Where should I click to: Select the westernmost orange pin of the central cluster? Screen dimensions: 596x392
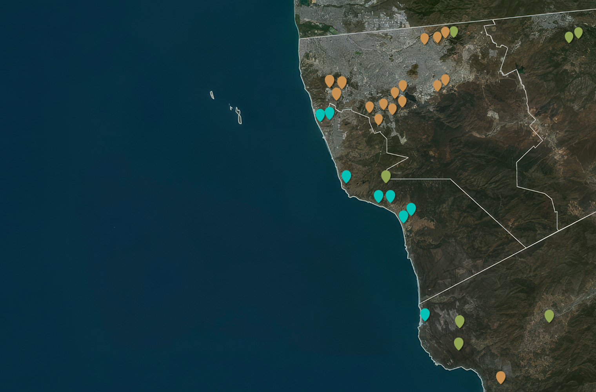coord(369,107)
